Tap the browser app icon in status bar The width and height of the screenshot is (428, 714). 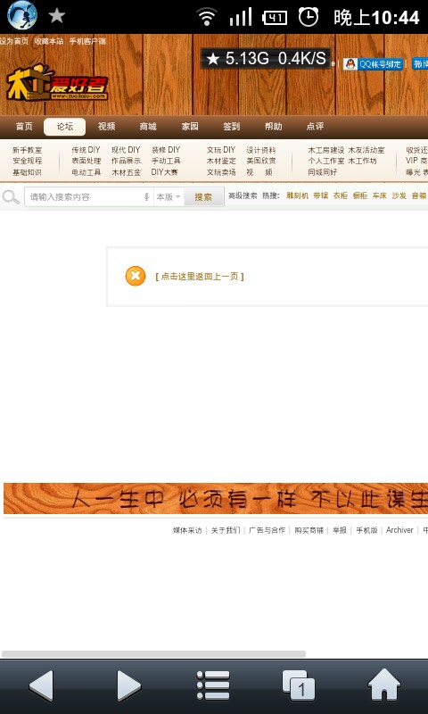(22, 15)
